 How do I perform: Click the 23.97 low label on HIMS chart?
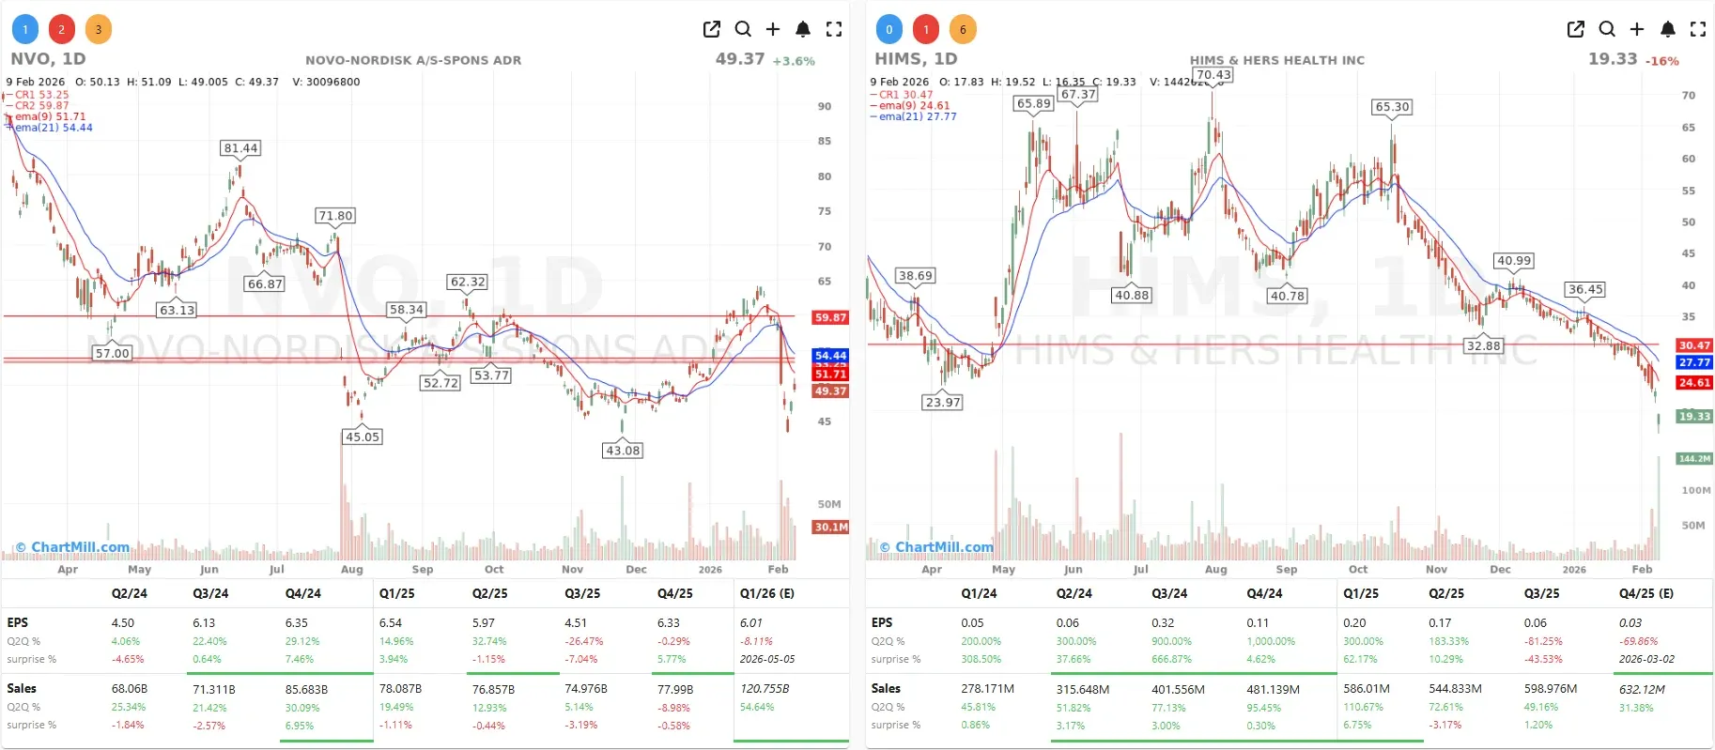point(942,402)
